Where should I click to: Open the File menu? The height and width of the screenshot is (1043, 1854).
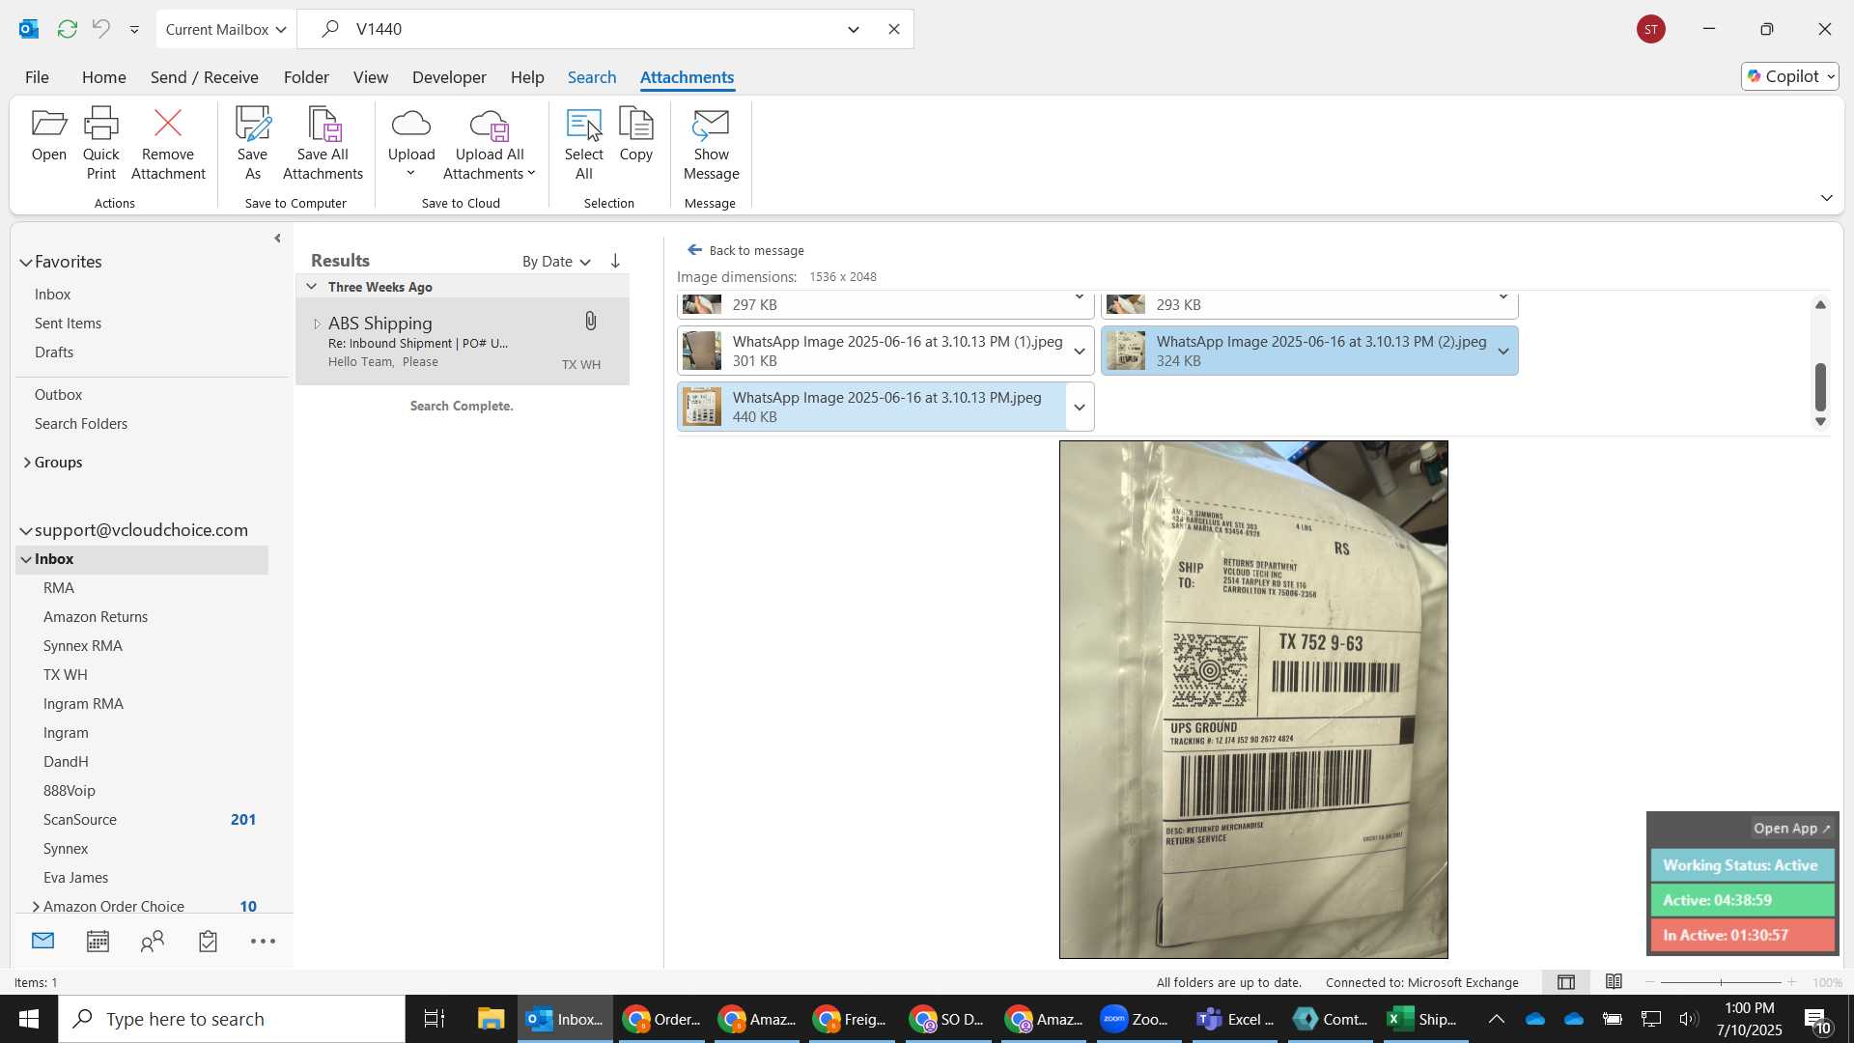pos(37,77)
